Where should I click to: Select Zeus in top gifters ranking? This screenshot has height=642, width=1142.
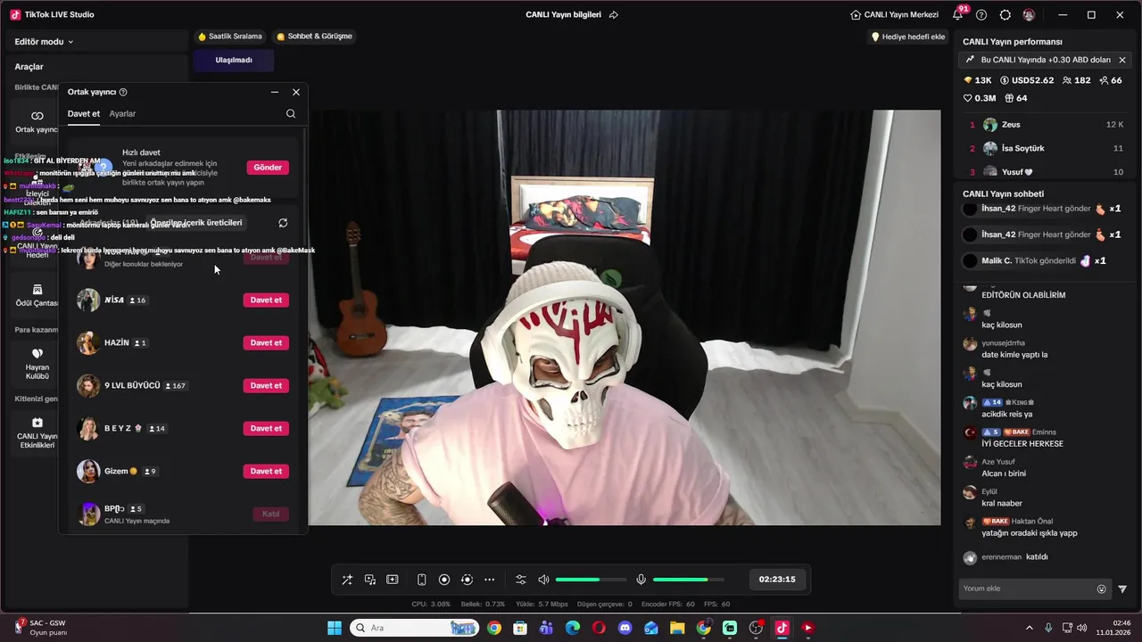(x=1046, y=125)
